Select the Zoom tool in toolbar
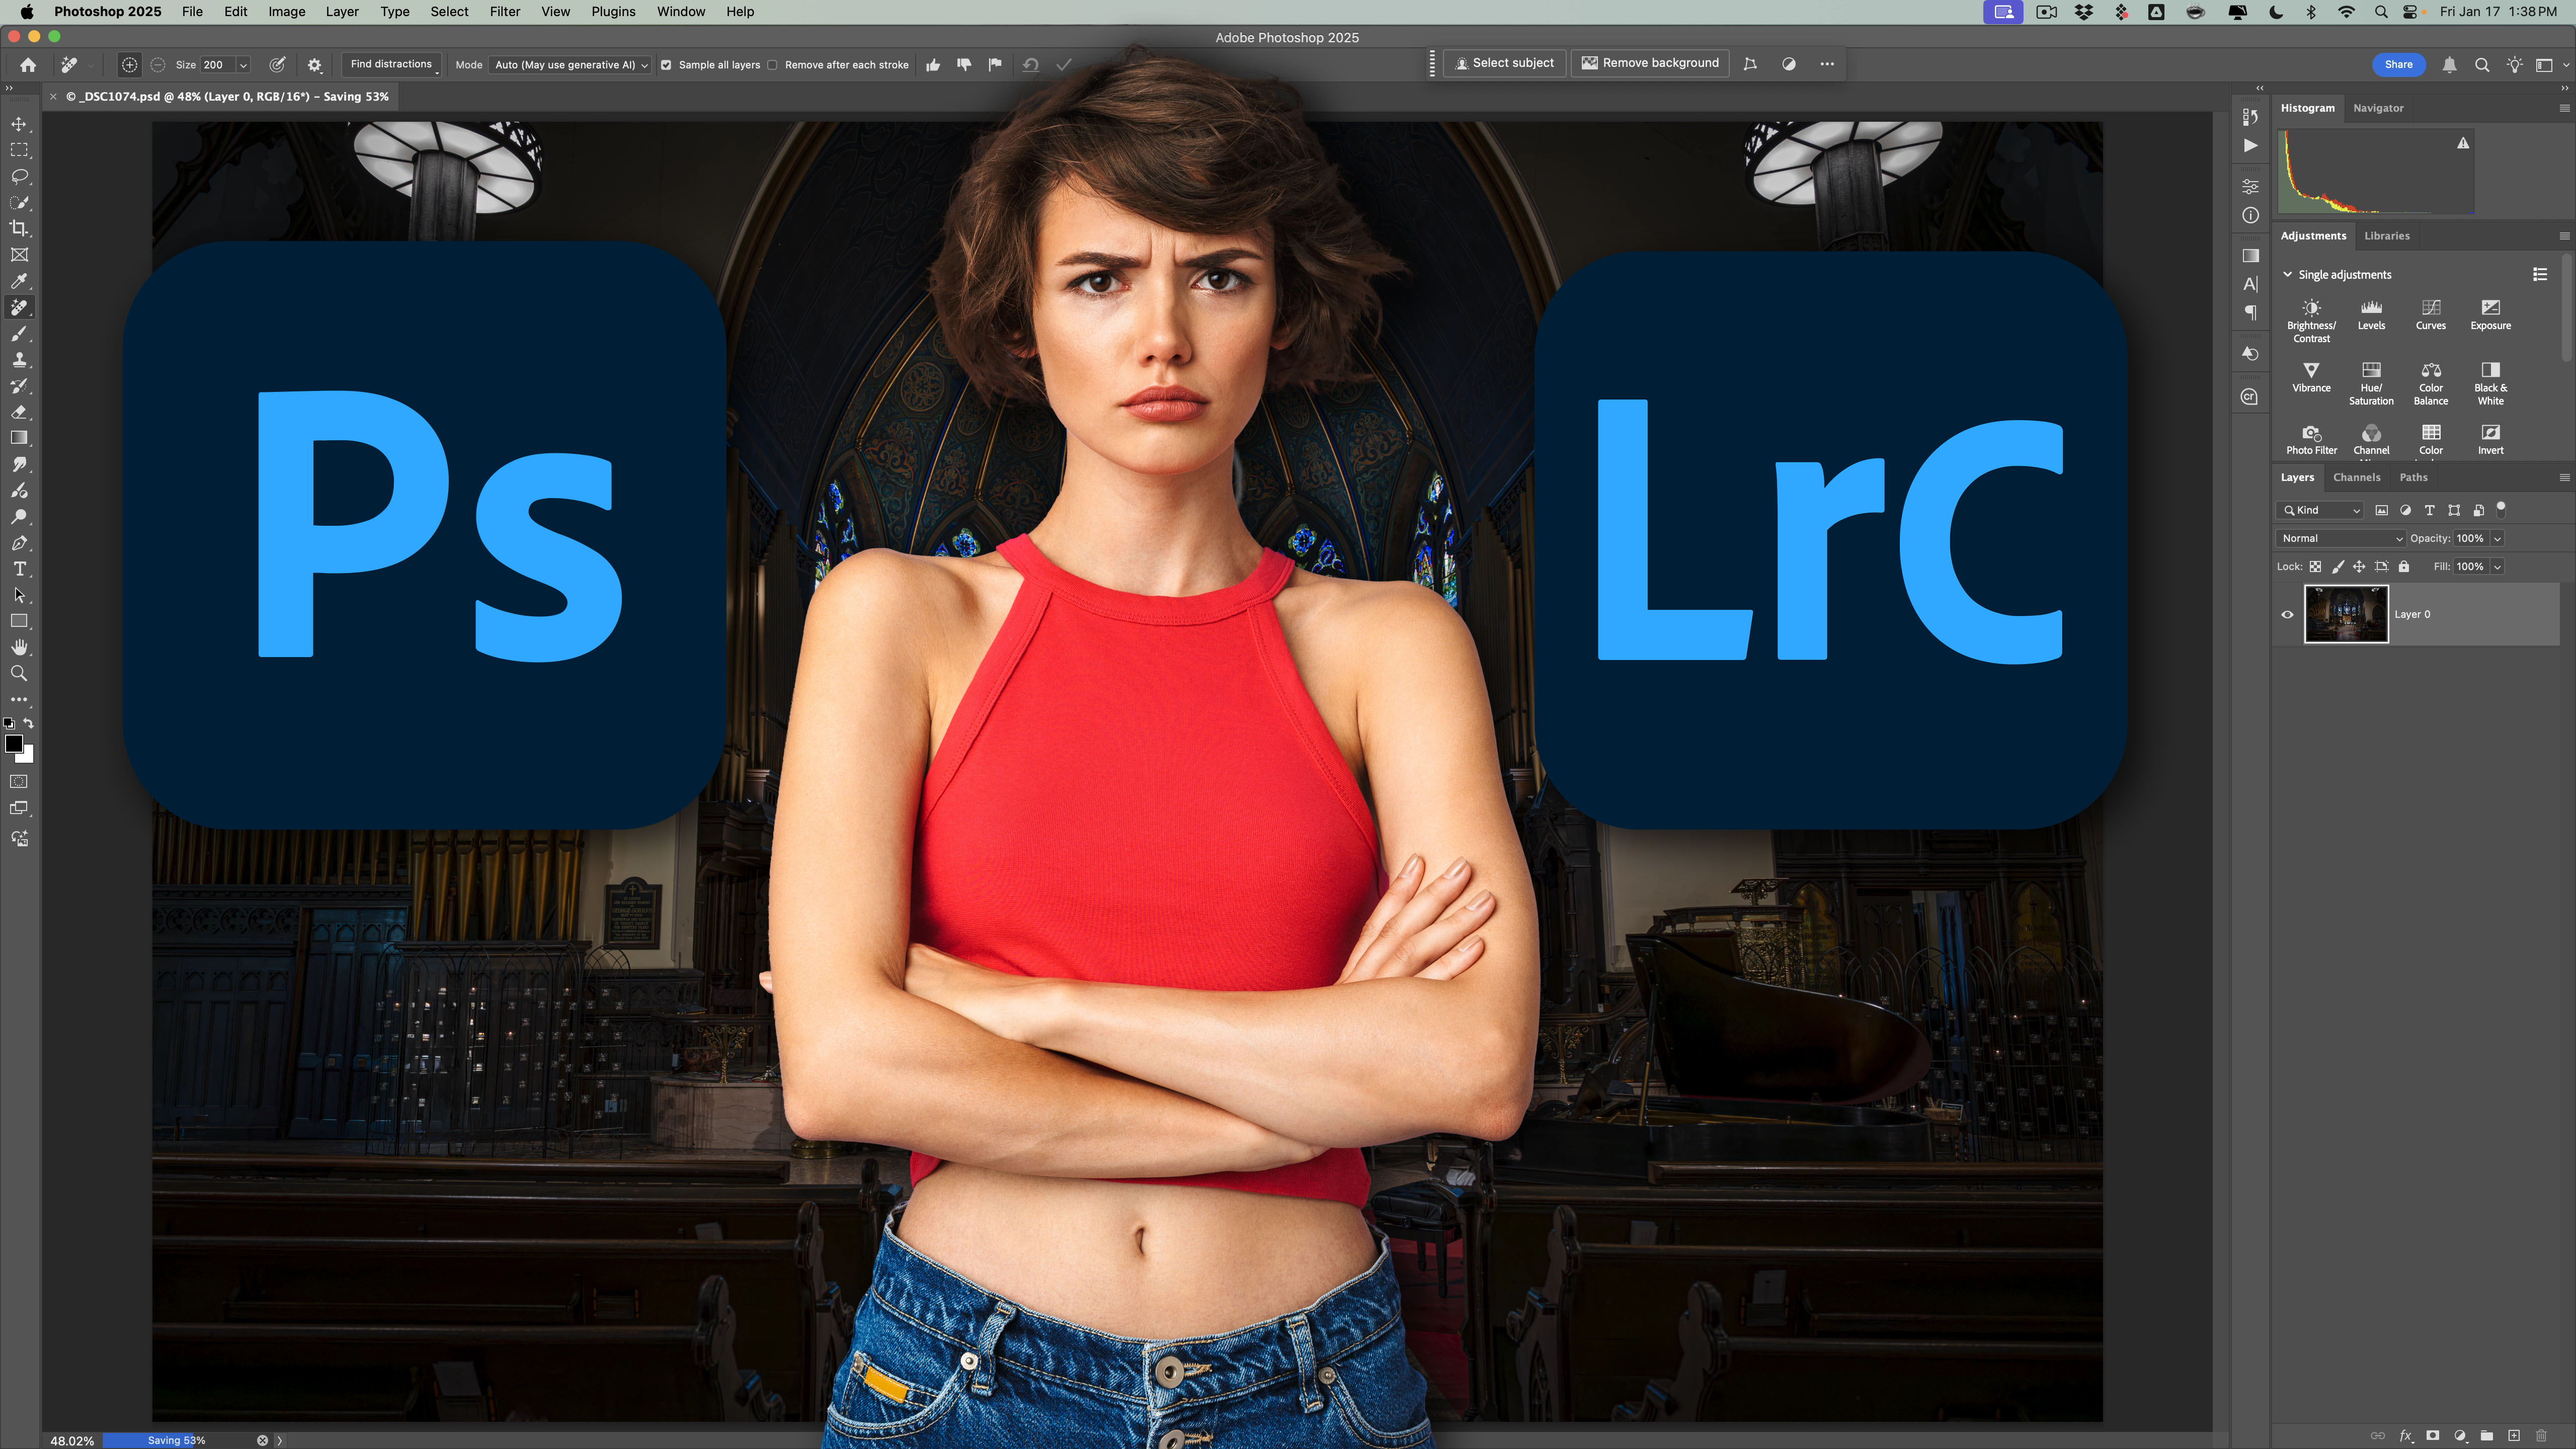 (x=19, y=674)
